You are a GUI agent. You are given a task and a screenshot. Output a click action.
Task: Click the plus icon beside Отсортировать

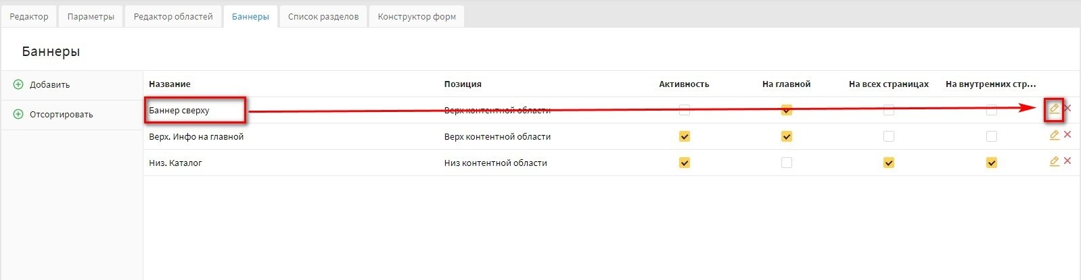click(x=18, y=115)
